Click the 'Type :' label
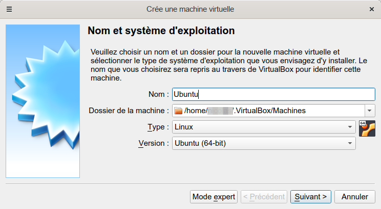The height and width of the screenshot is (209, 381). click(158, 126)
